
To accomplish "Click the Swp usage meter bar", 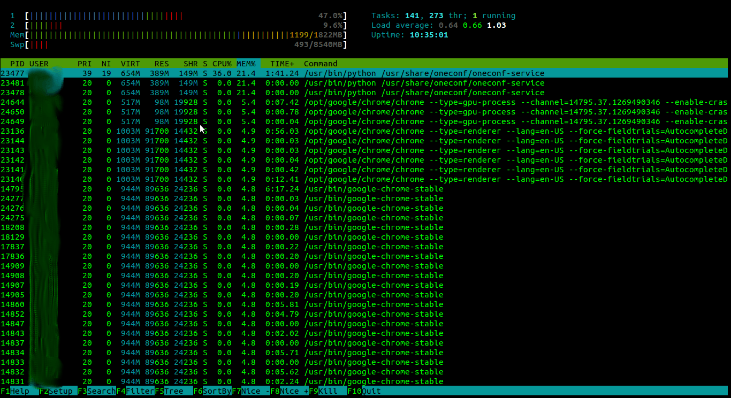I will click(186, 44).
